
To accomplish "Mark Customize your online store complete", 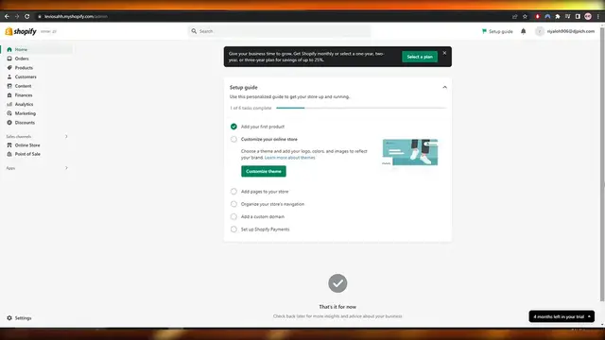I will (233, 139).
